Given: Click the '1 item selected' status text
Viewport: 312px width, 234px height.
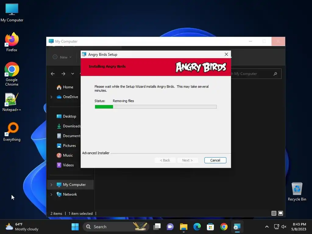Looking at the screenshot, I should (80, 214).
